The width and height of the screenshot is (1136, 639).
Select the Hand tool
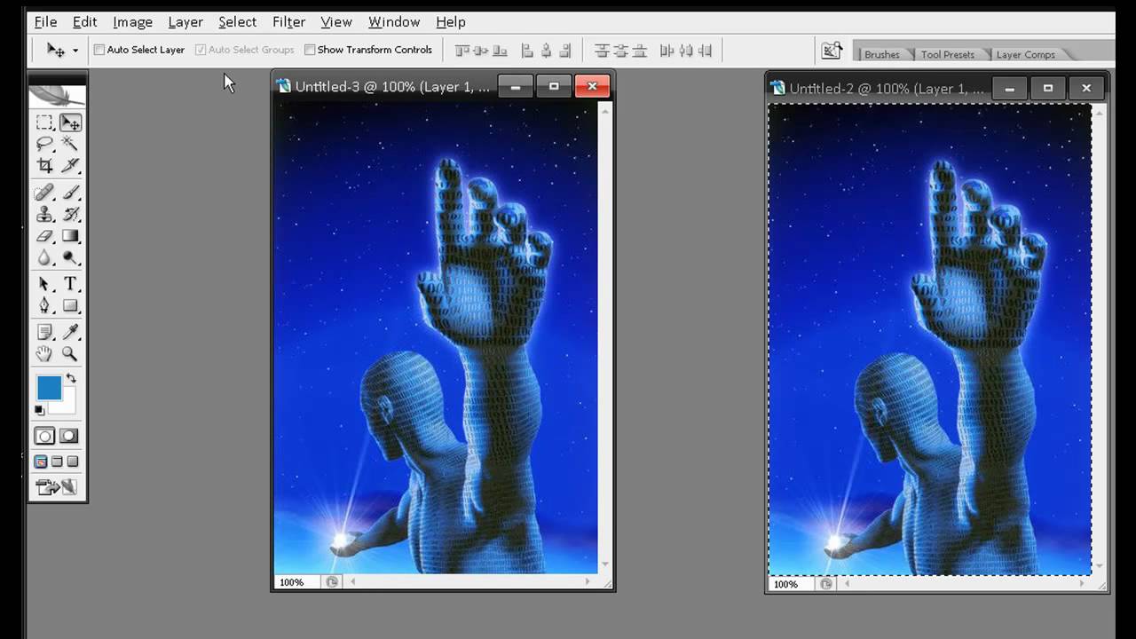pyautogui.click(x=44, y=353)
